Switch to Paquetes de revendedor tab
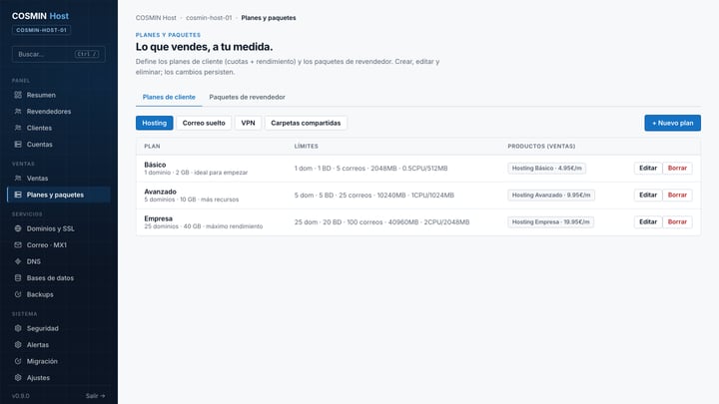This screenshot has width=719, height=404. [248, 97]
